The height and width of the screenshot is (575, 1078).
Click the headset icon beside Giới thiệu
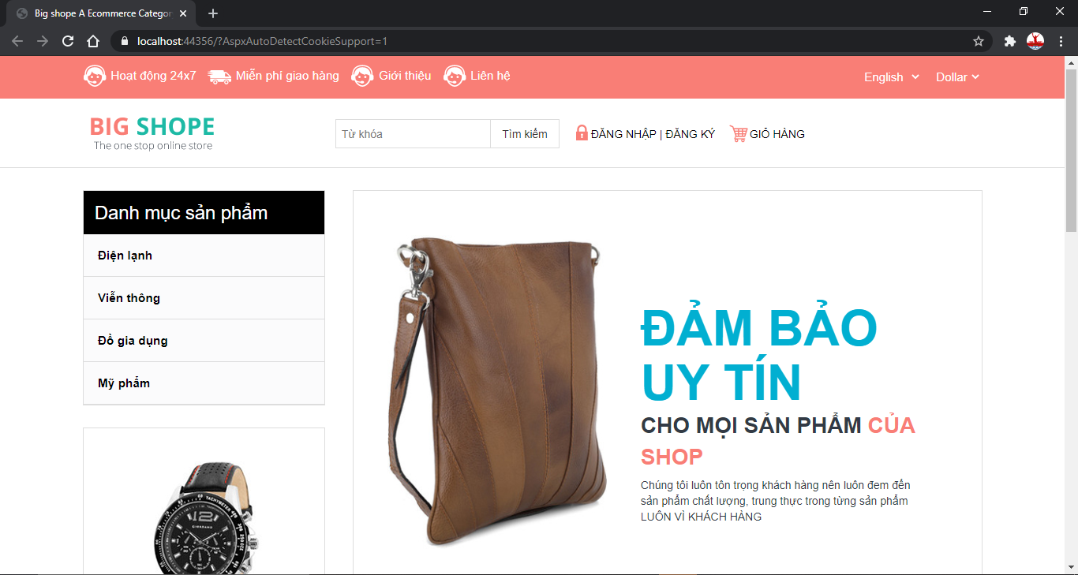click(362, 76)
